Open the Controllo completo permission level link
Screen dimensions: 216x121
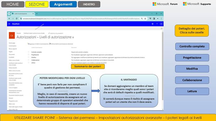coord(36,52)
